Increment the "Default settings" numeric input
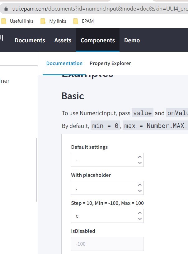This screenshot has width=188, height=254. (x=140, y=157)
